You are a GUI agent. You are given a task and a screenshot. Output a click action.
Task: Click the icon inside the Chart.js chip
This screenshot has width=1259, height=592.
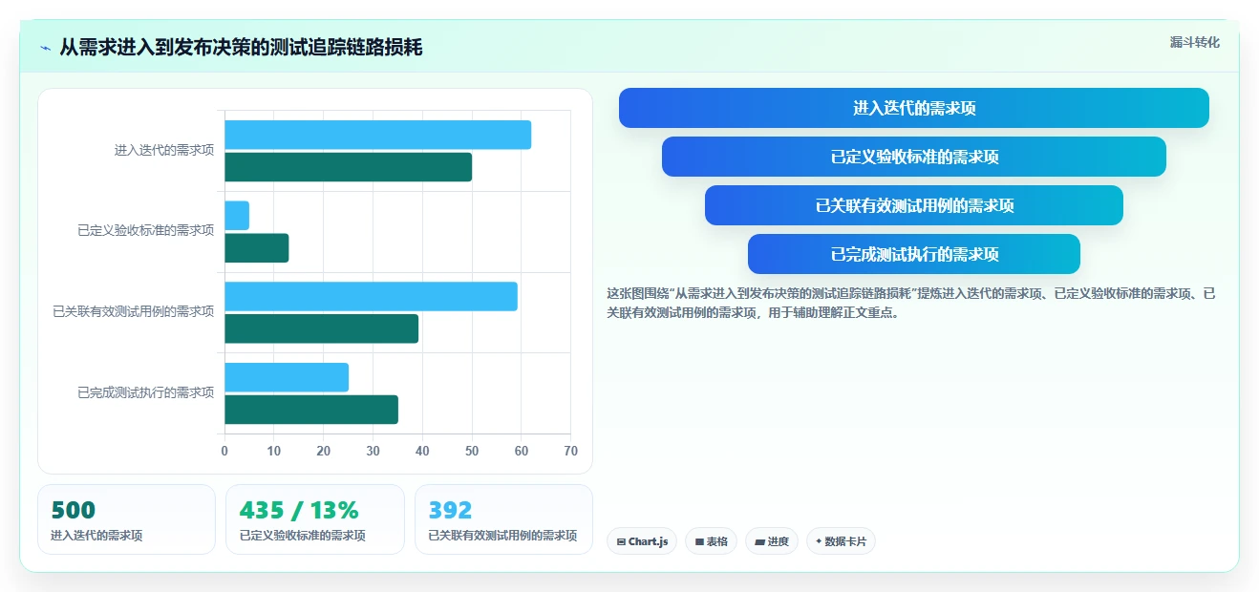click(x=622, y=541)
